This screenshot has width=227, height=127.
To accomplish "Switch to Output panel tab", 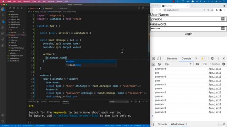I will pos(44,102).
